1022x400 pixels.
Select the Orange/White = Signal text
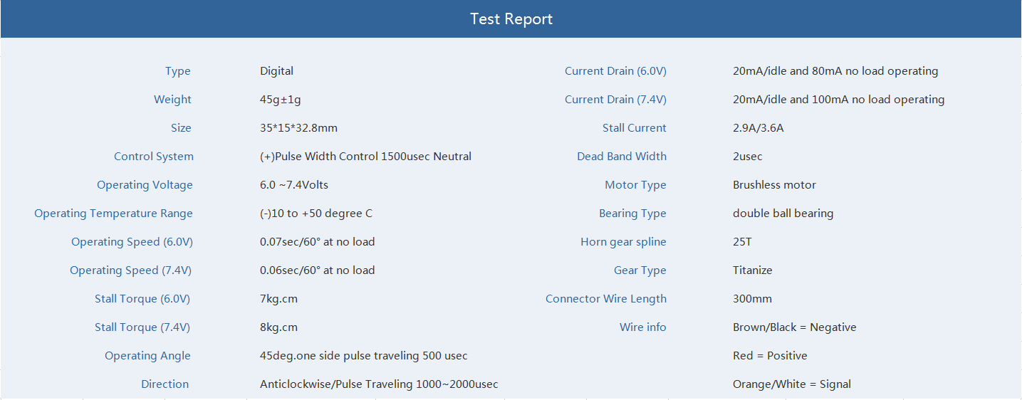tap(792, 384)
